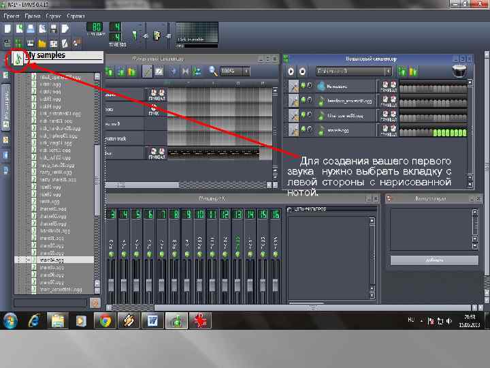This screenshot has height=368, width=490.
Task: Select snare04.ogg in the samples list
Action: 52,260
